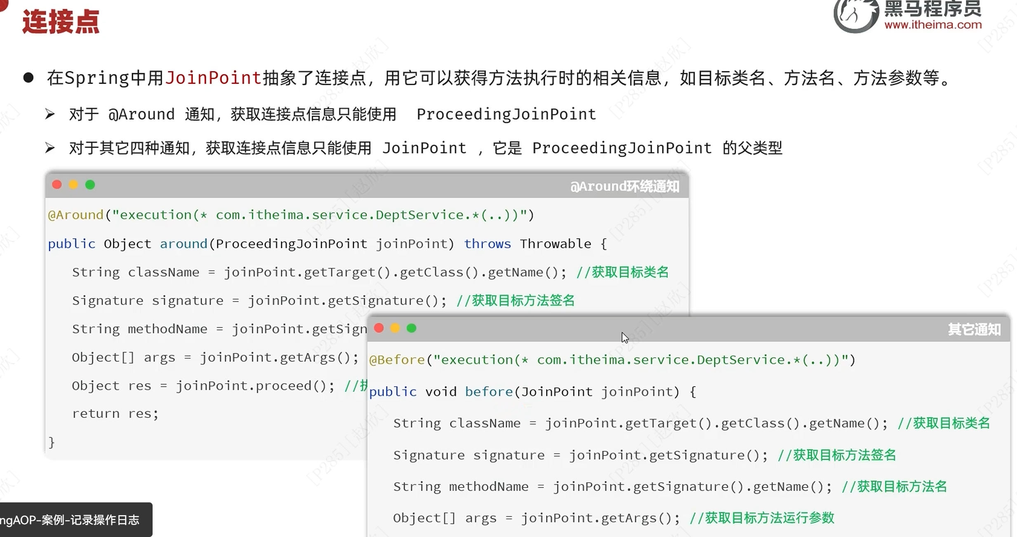Click the green dot on 其它通知 code window
Image resolution: width=1017 pixels, height=537 pixels.
(x=411, y=328)
